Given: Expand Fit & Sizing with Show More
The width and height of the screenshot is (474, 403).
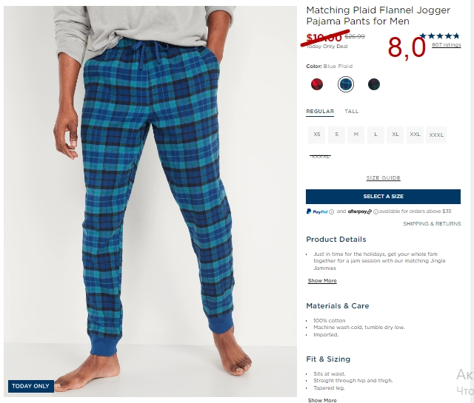Looking at the screenshot, I should point(322,400).
